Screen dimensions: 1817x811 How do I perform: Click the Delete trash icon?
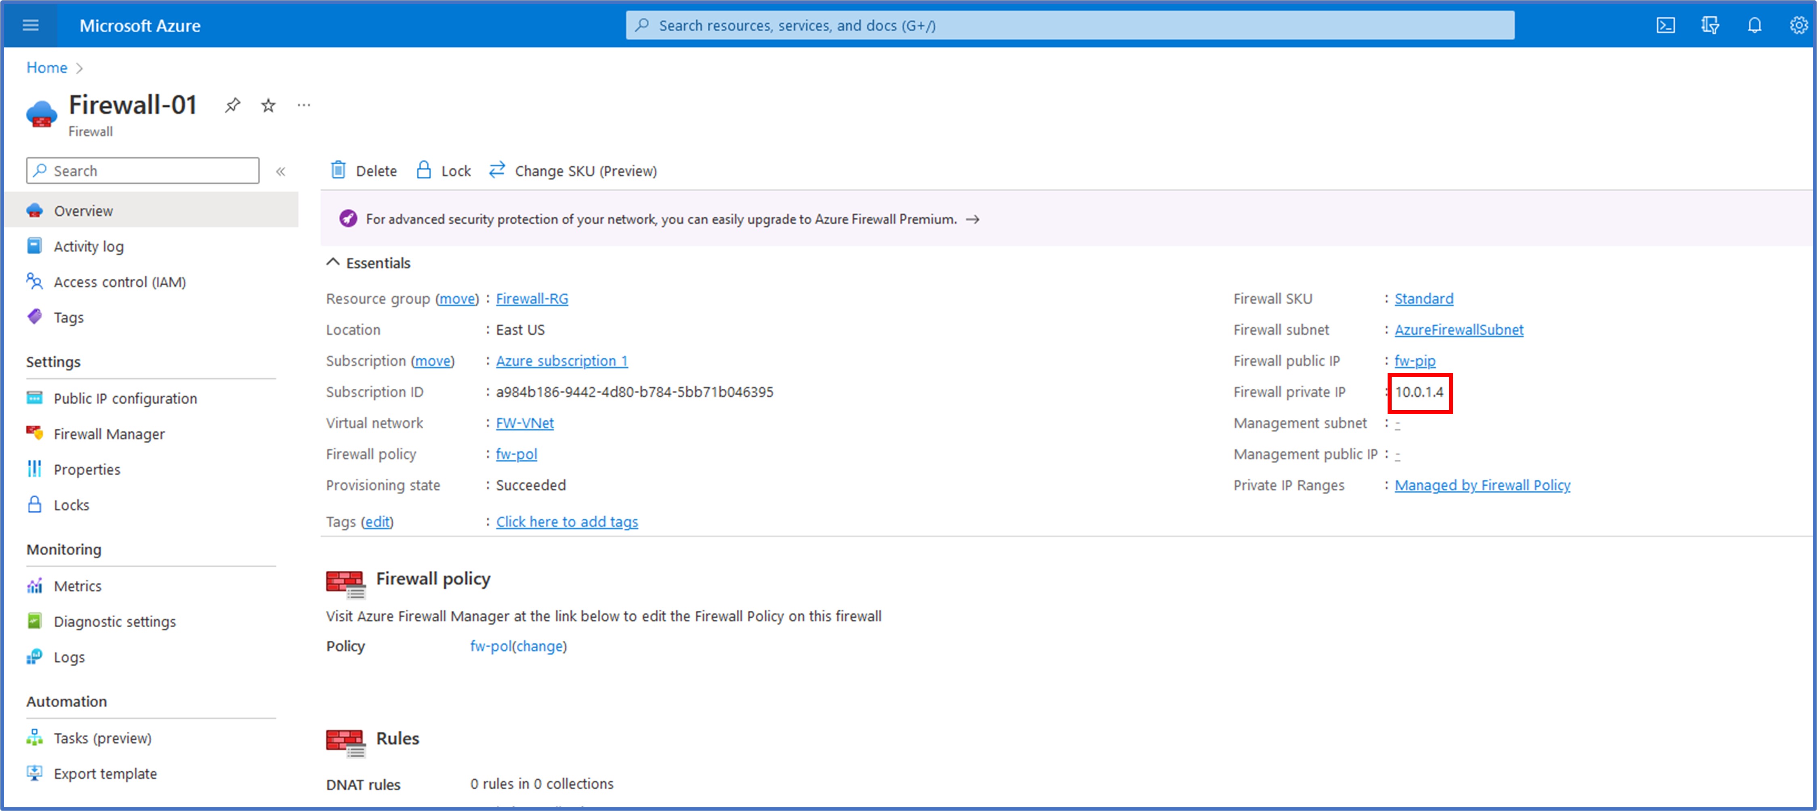339,170
